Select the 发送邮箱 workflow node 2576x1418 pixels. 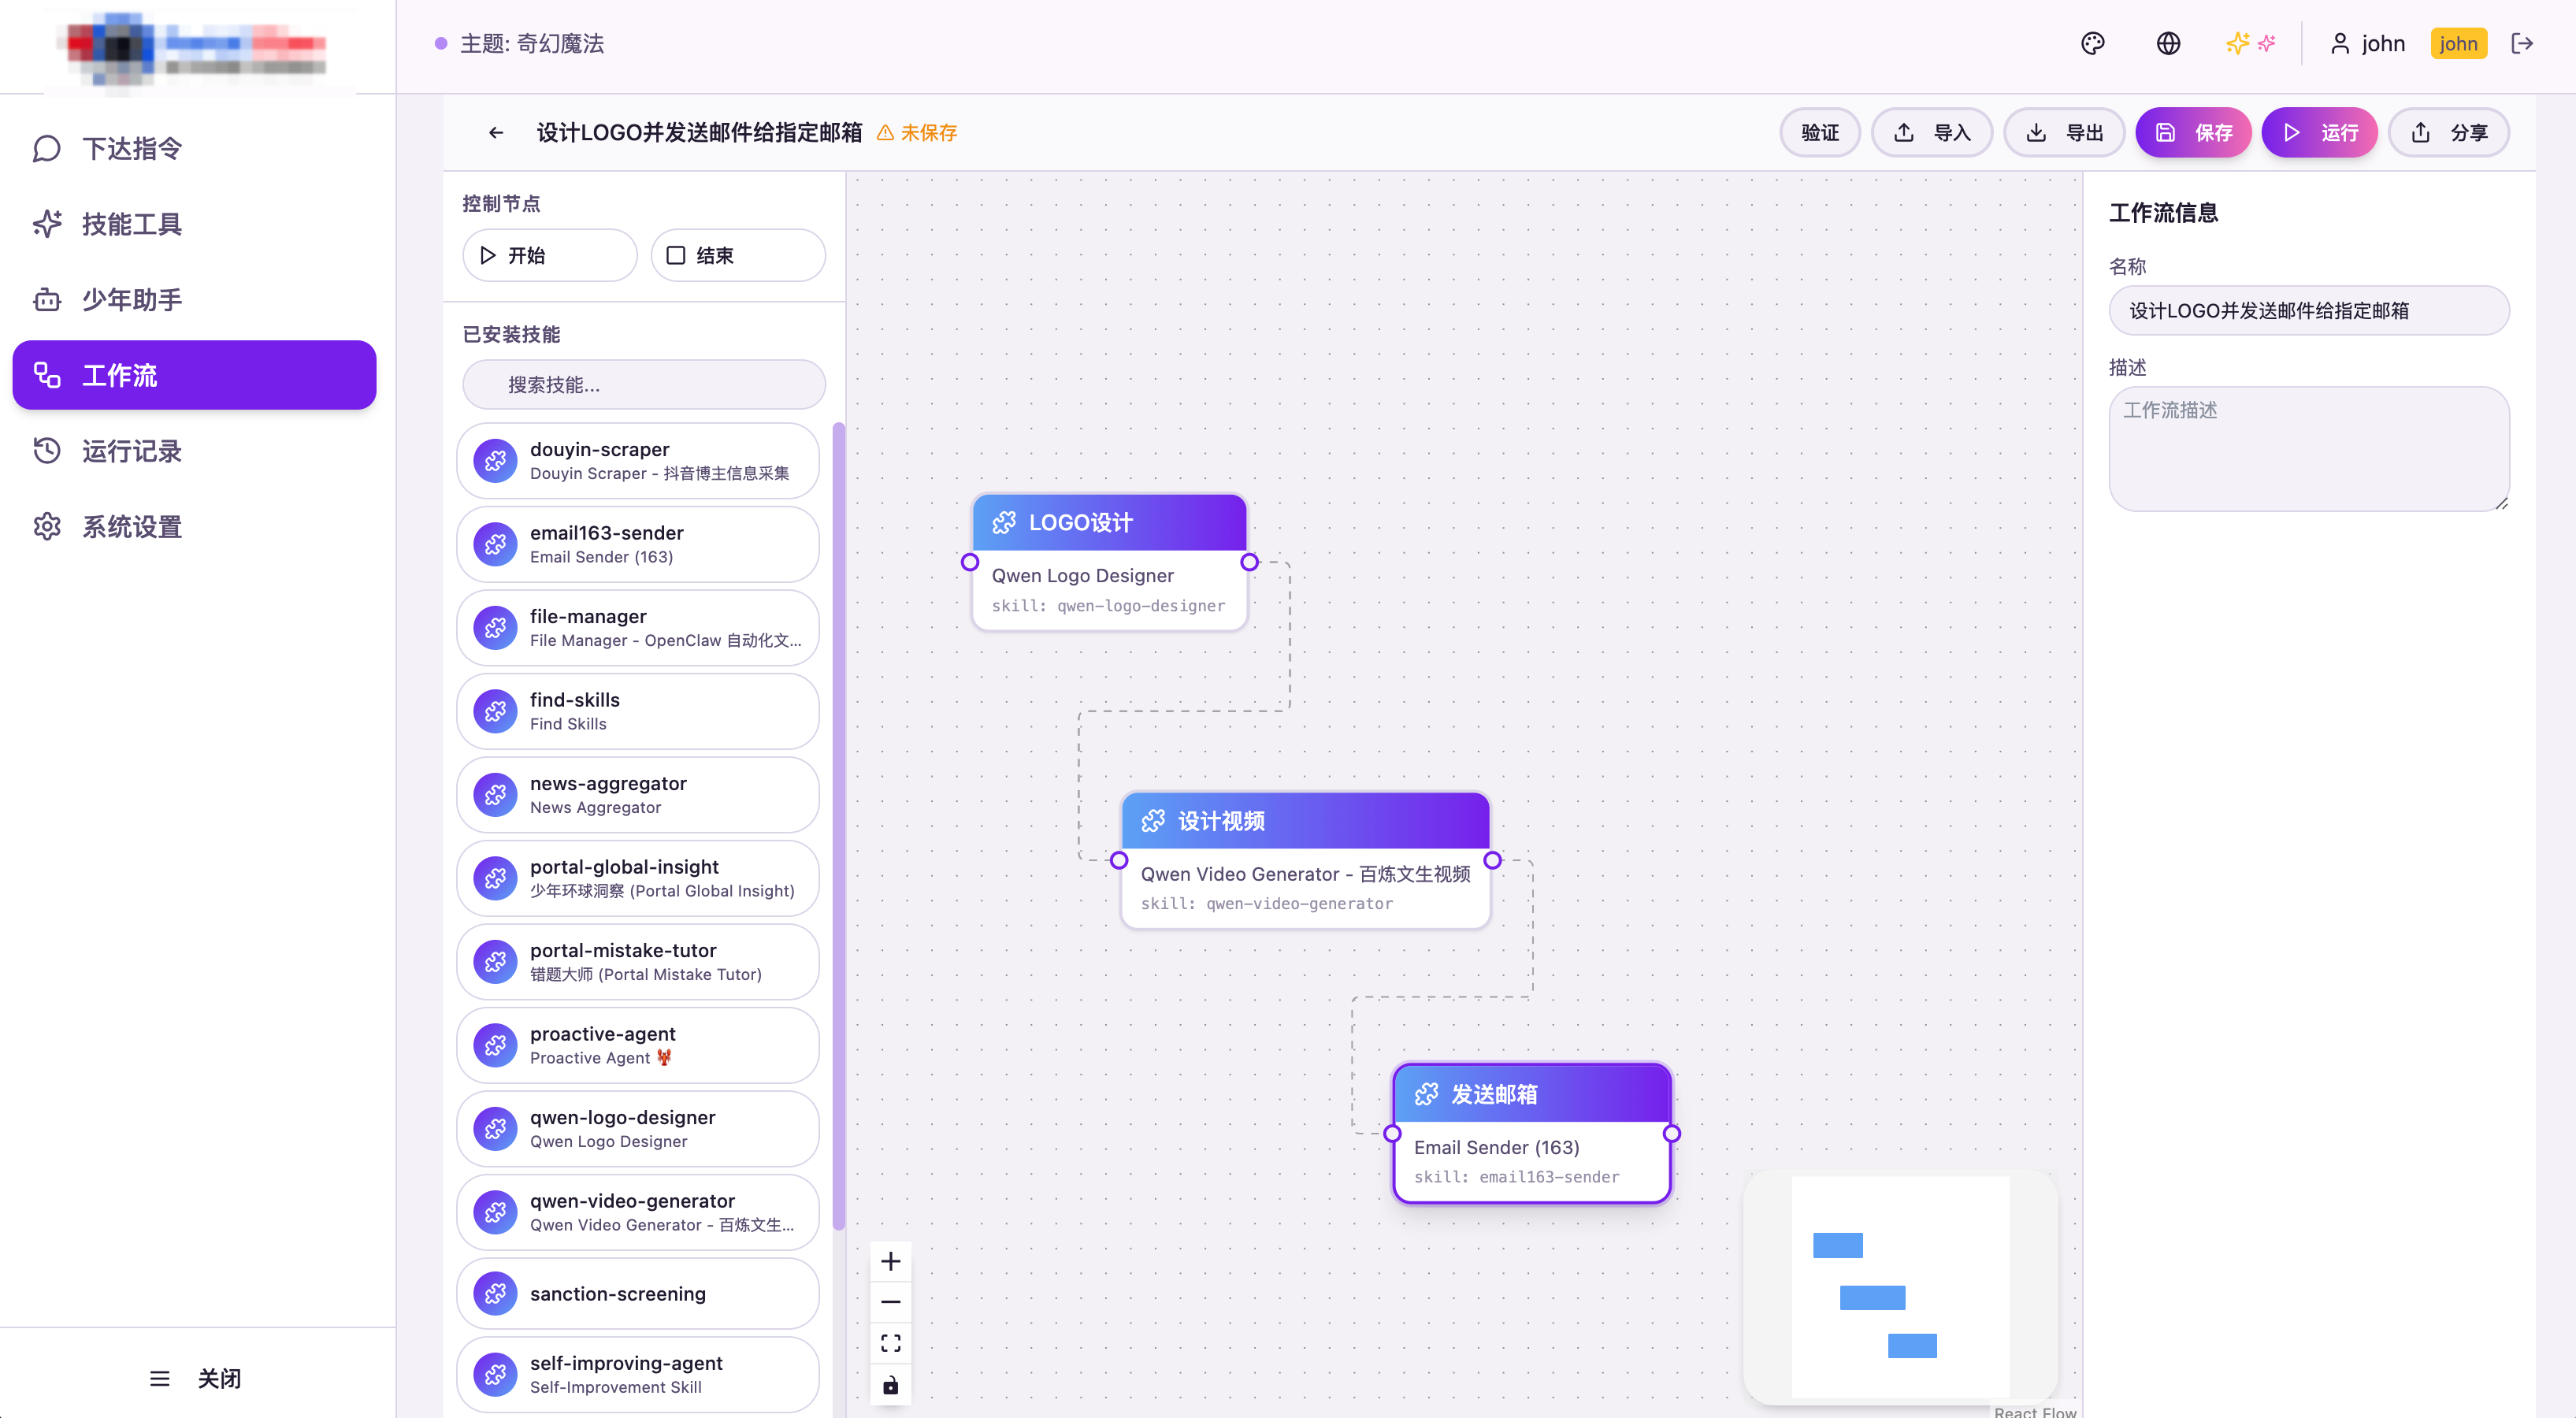tap(1530, 1094)
